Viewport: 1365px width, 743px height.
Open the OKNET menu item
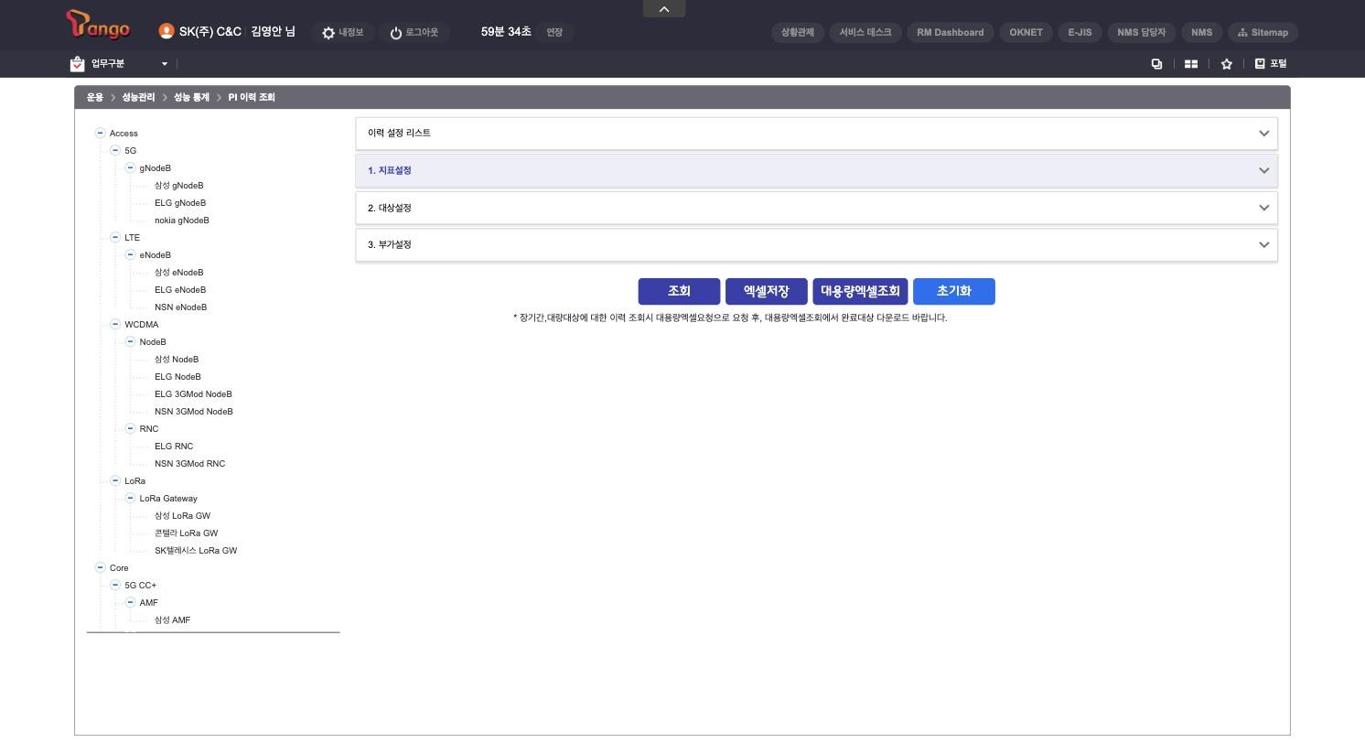coord(1026,32)
